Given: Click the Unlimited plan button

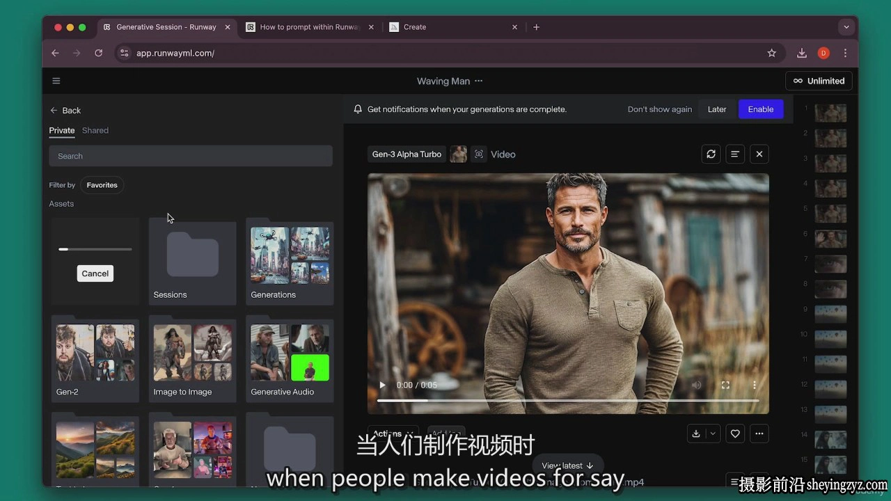Looking at the screenshot, I should pyautogui.click(x=819, y=81).
